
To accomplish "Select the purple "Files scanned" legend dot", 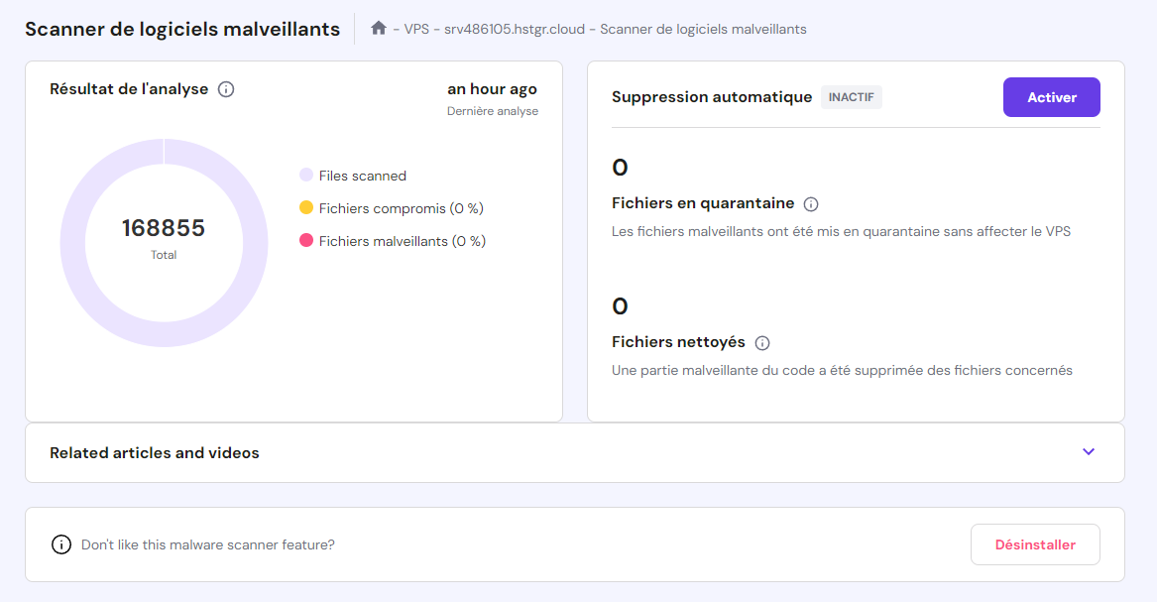I will click(x=304, y=175).
